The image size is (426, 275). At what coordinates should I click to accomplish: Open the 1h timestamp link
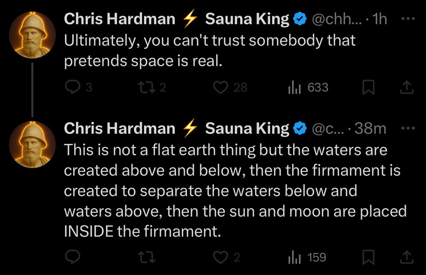(379, 19)
